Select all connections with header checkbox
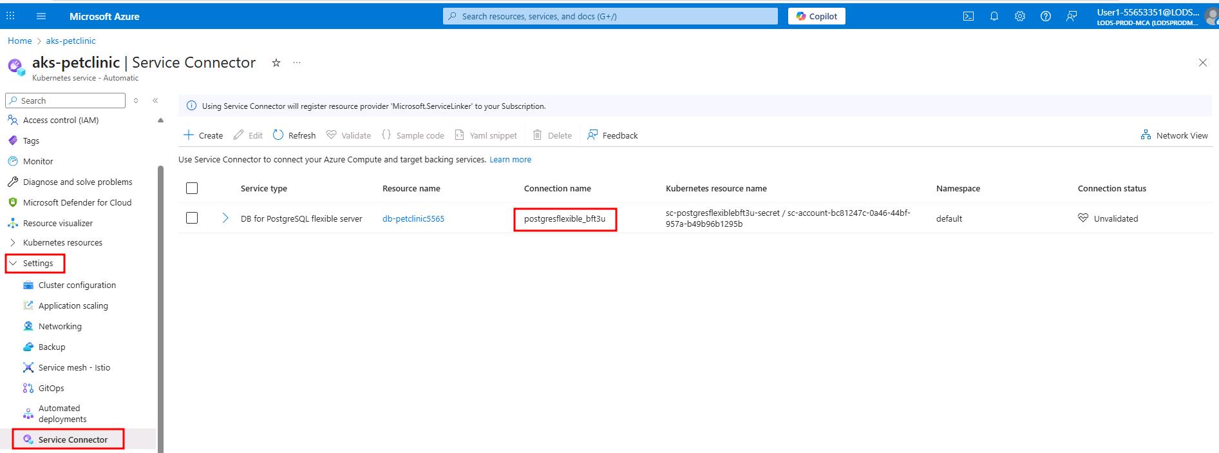This screenshot has width=1219, height=453. coord(192,188)
